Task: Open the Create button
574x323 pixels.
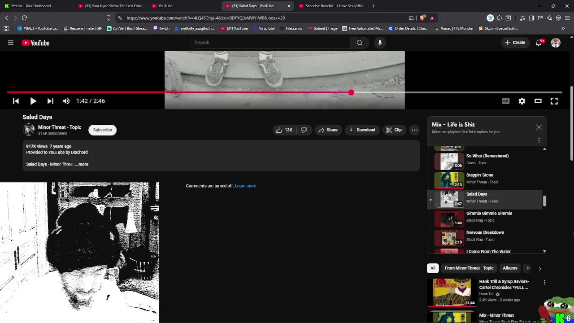Action: (515, 43)
